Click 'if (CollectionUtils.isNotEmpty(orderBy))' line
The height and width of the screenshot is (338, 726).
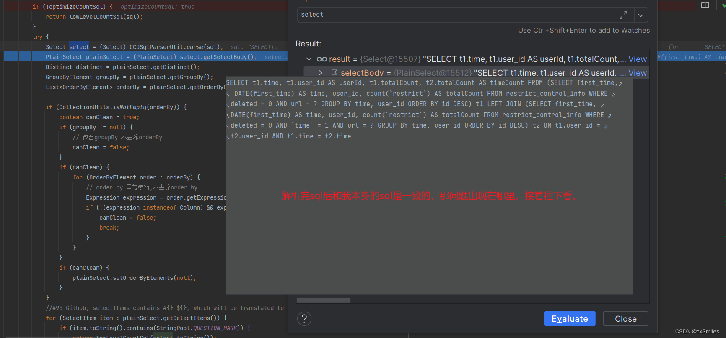[x=116, y=107]
